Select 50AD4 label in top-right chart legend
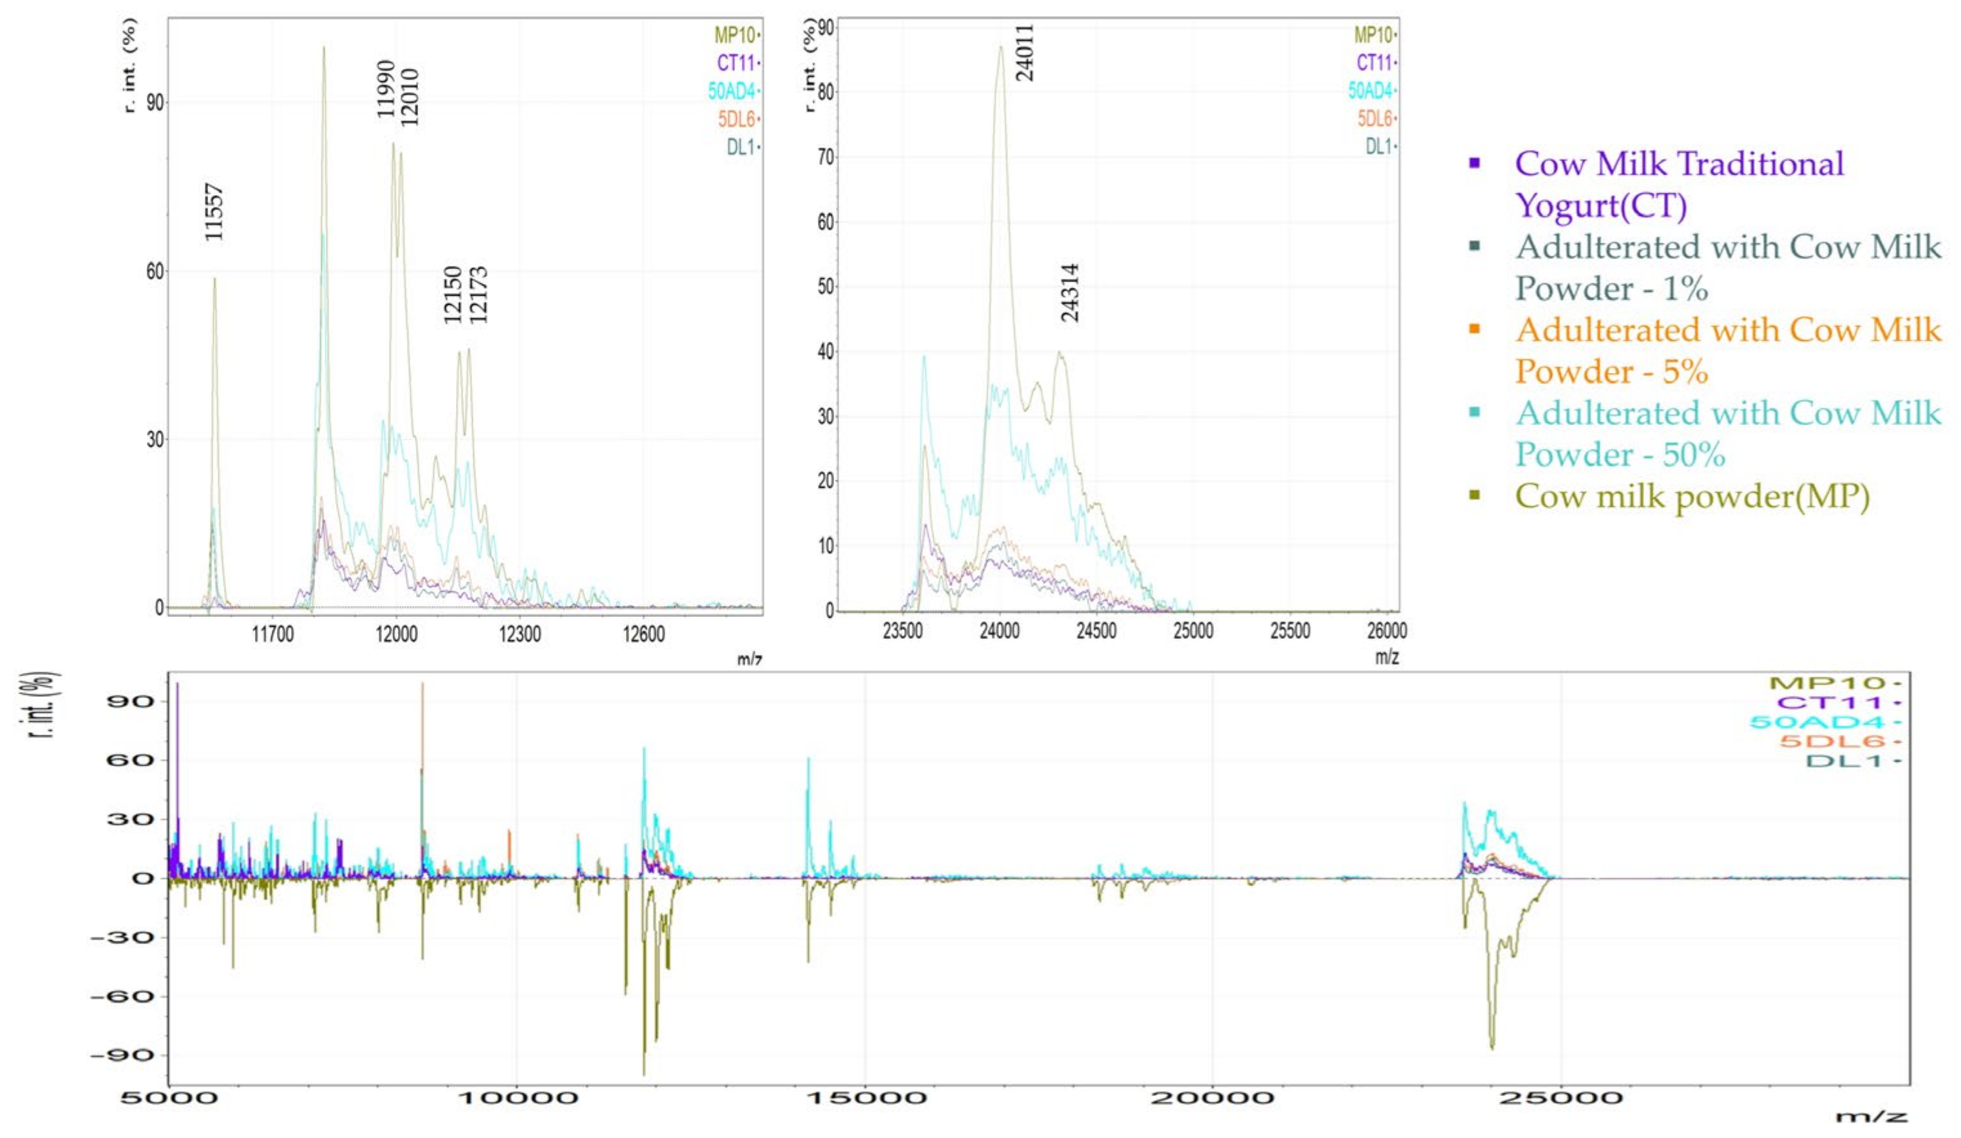 [x=1370, y=91]
